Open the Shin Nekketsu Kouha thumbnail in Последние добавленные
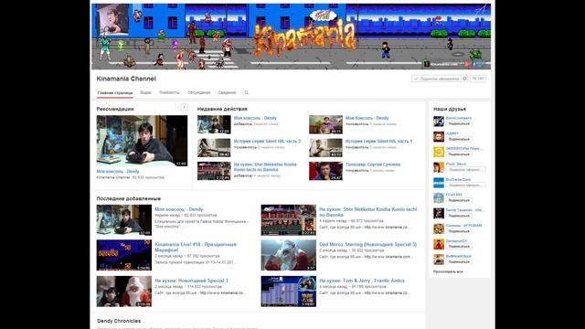Image resolution: width=585 pixels, height=329 pixels. [x=289, y=220]
